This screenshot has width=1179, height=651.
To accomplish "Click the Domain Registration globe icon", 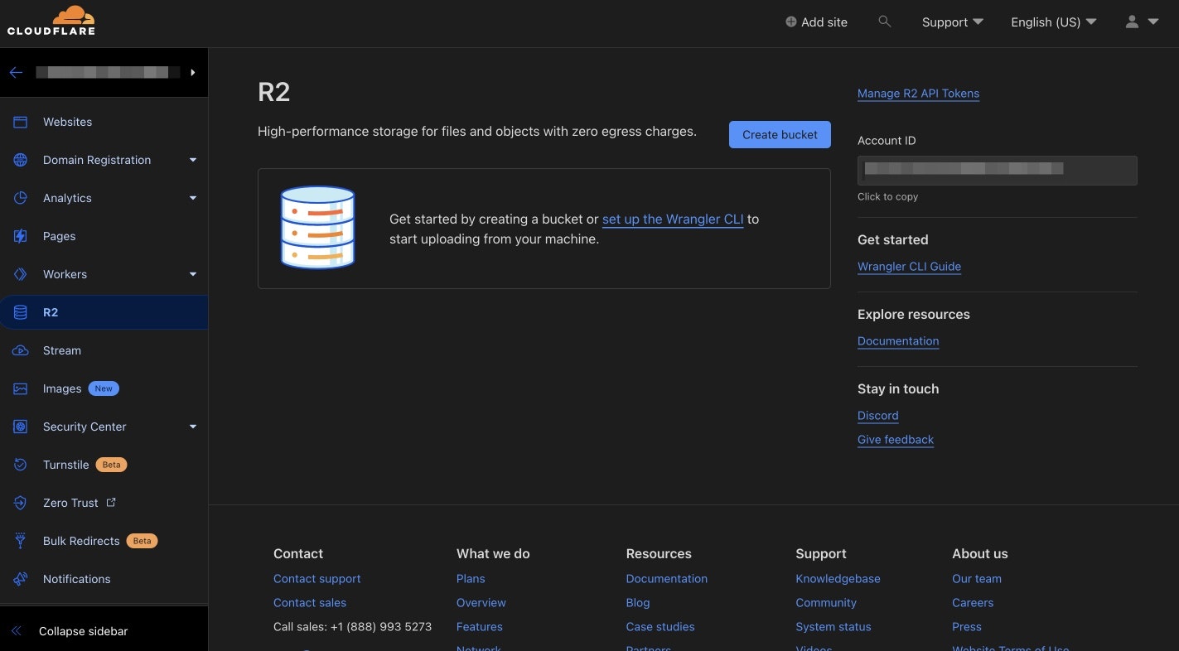I will pyautogui.click(x=21, y=160).
